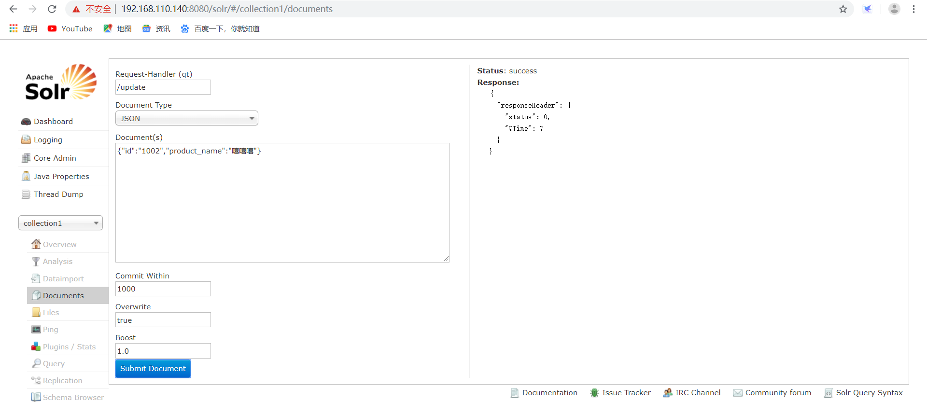Viewport: 927px width, 415px height.
Task: Click the Java Properties icon
Action: point(26,177)
